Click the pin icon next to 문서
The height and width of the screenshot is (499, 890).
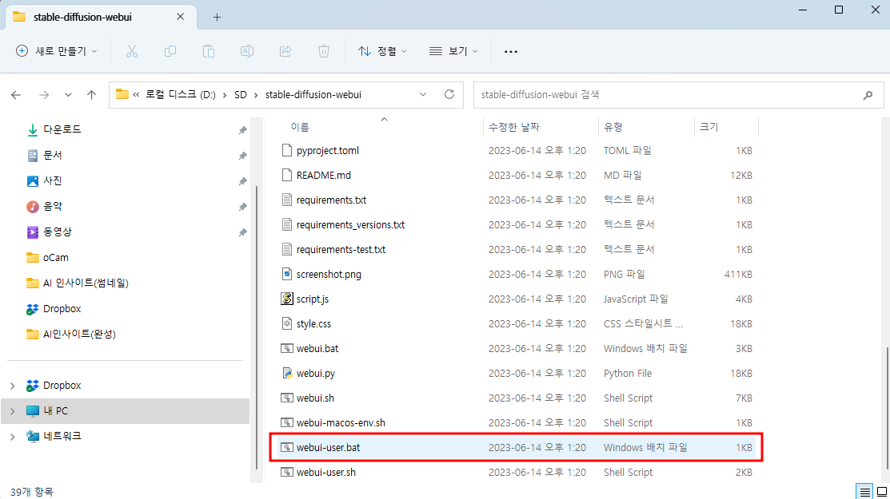[x=242, y=156]
